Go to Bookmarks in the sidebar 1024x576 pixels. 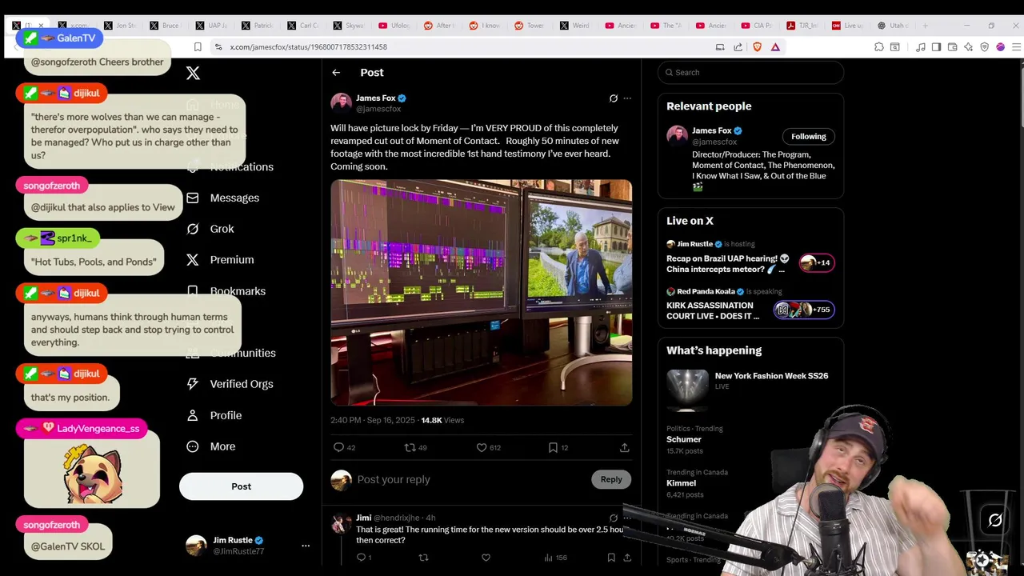coord(238,291)
